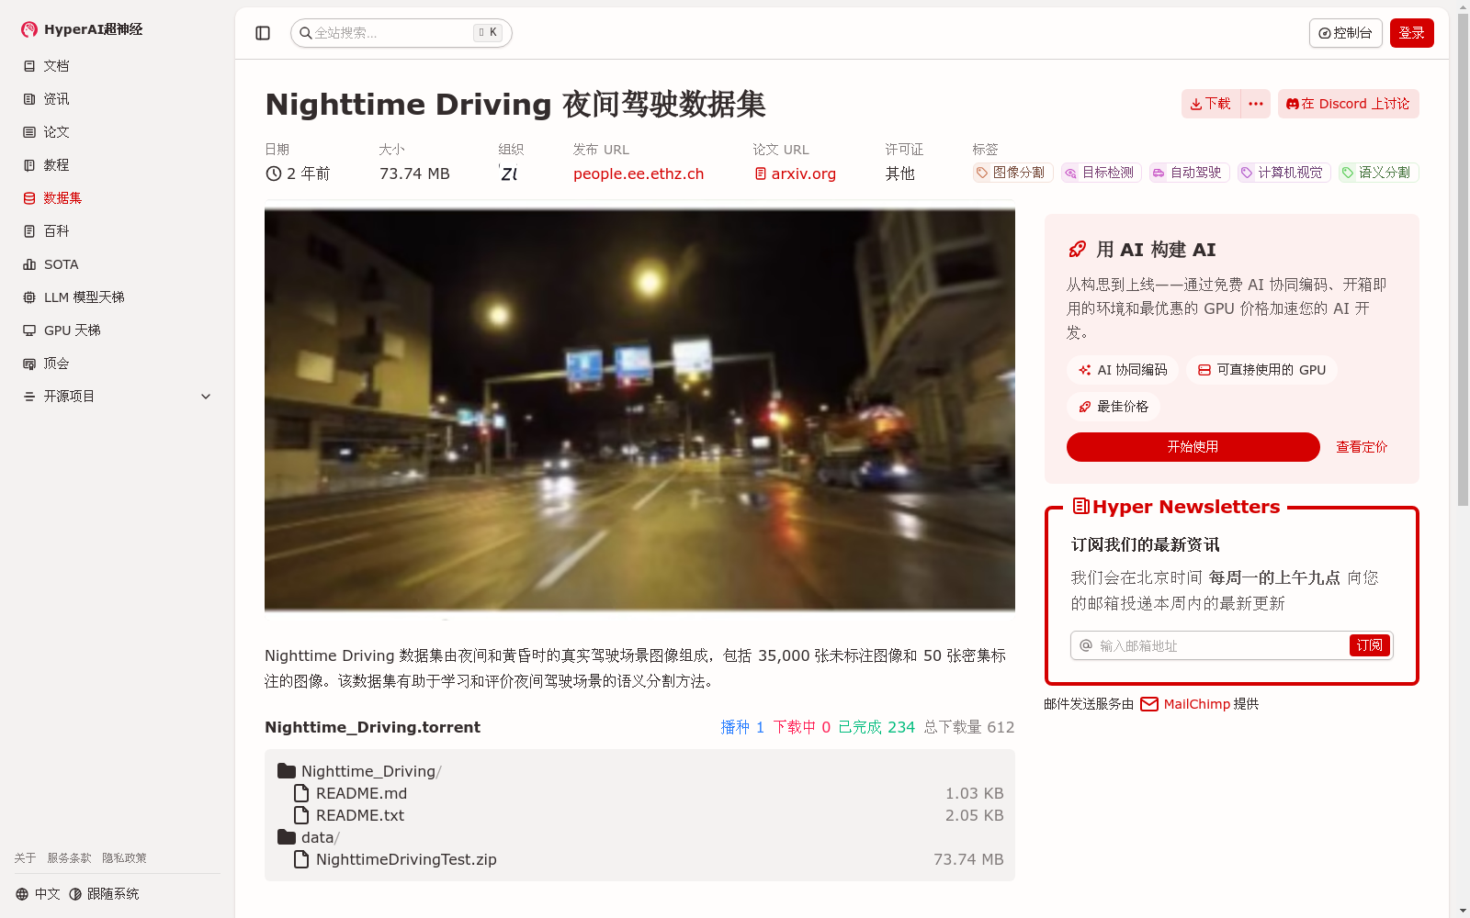Expand the 开源项目 chevron
Image resolution: width=1470 pixels, height=918 pixels.
click(206, 397)
